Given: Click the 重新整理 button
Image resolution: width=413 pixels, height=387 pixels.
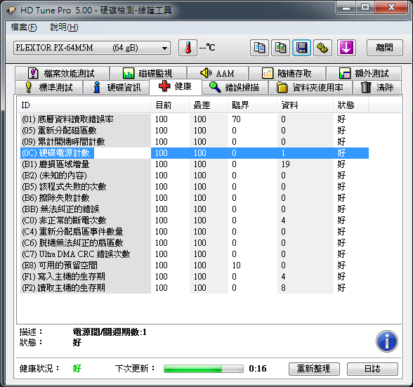Looking at the screenshot, I should coord(314,369).
